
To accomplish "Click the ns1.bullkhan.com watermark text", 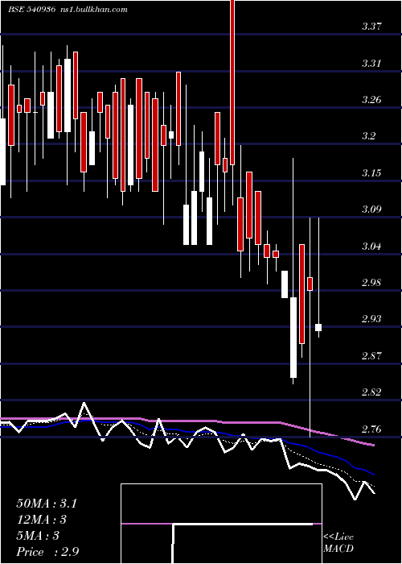I will [94, 10].
